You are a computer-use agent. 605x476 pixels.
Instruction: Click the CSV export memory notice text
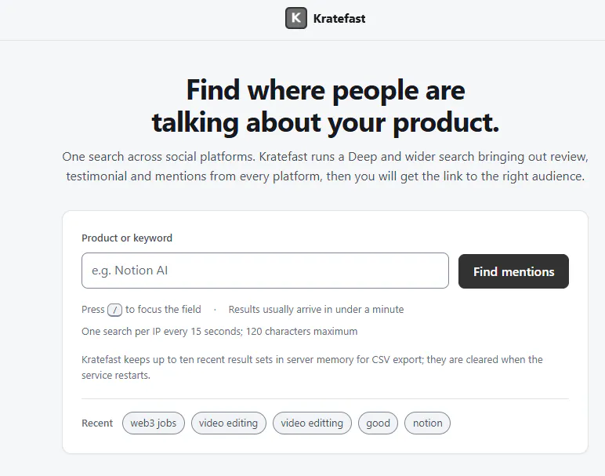pos(312,367)
